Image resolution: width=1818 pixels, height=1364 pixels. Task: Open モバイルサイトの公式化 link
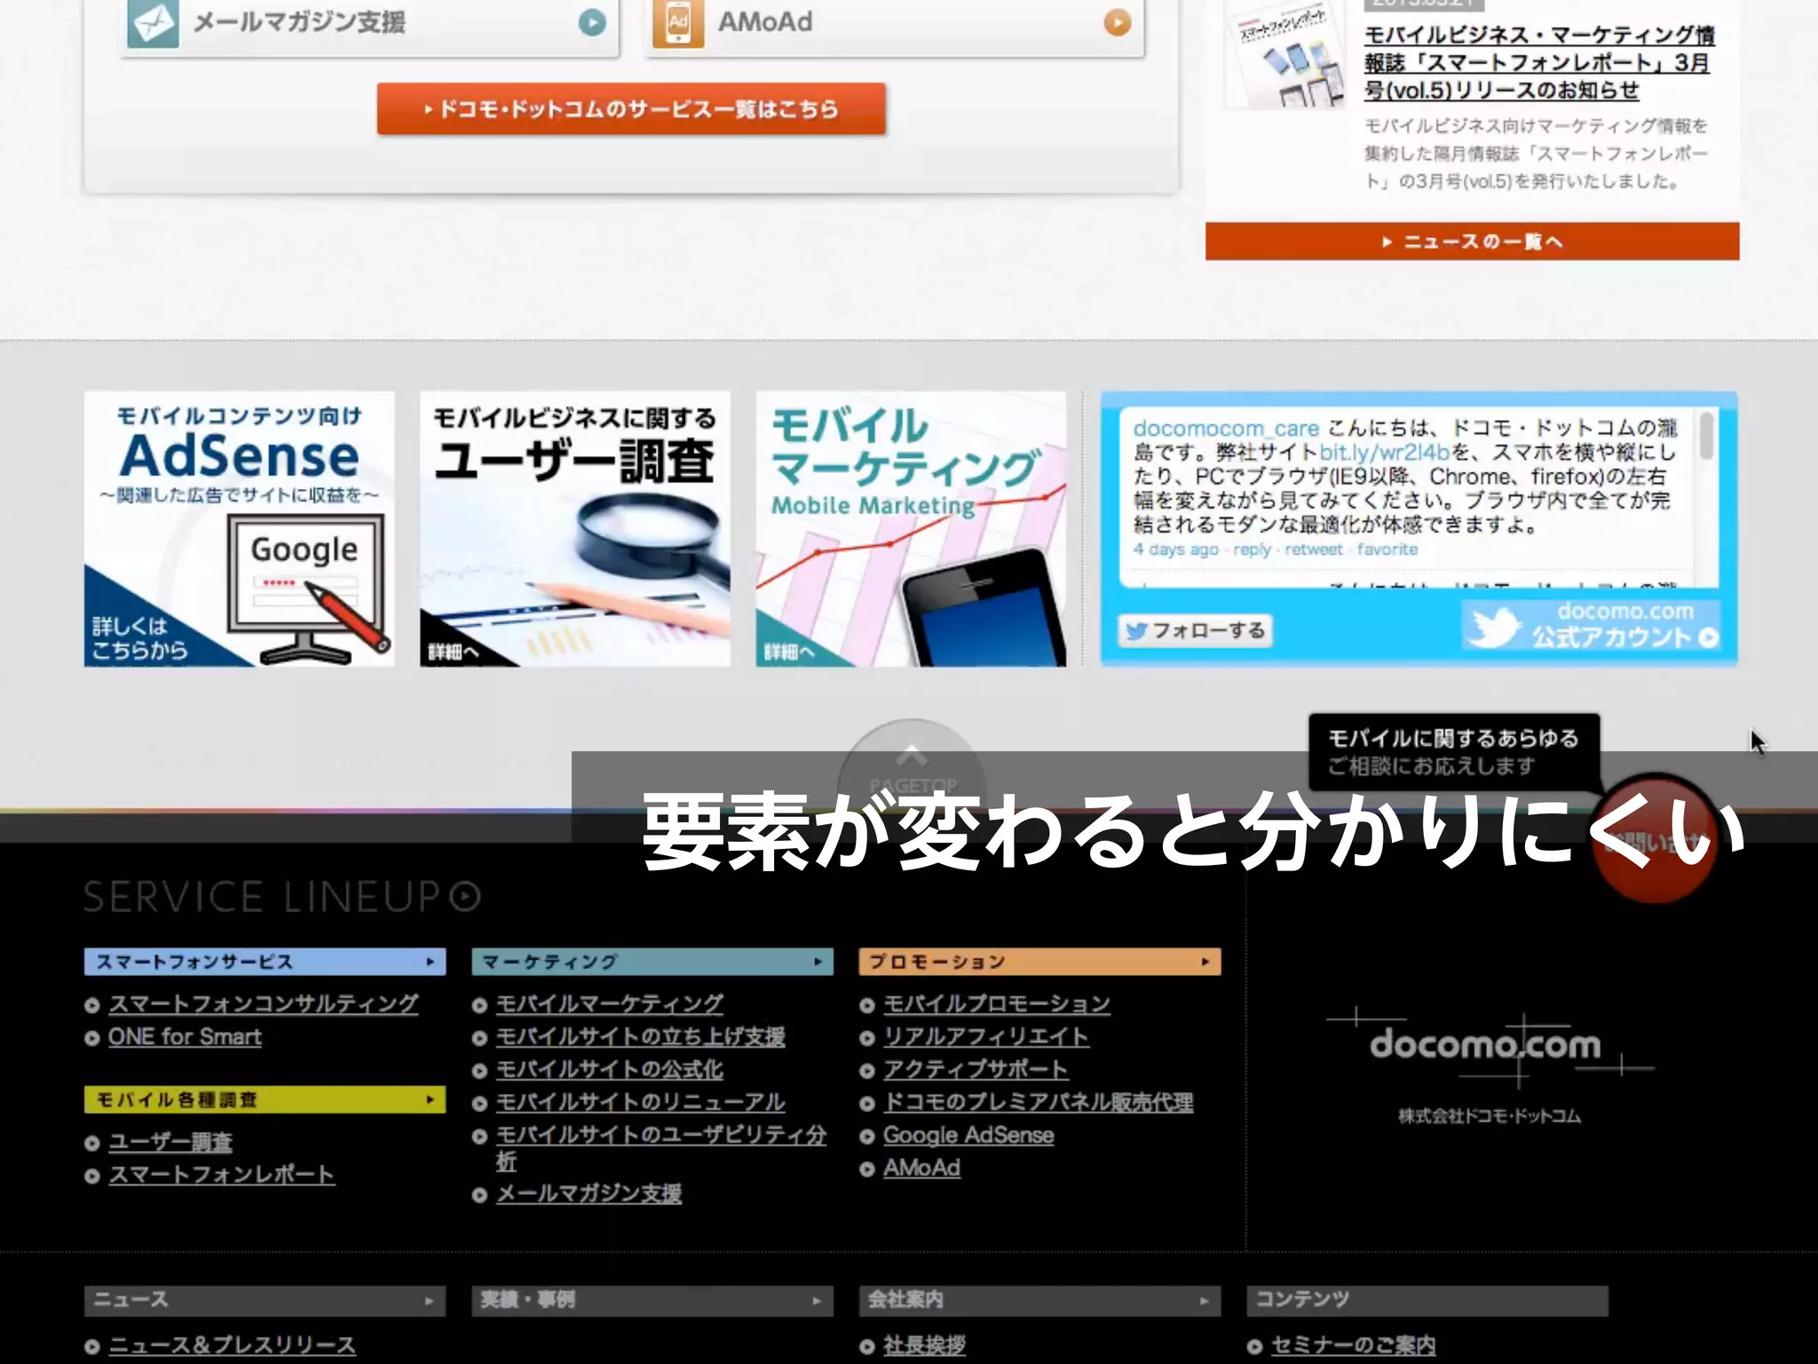coord(610,1069)
